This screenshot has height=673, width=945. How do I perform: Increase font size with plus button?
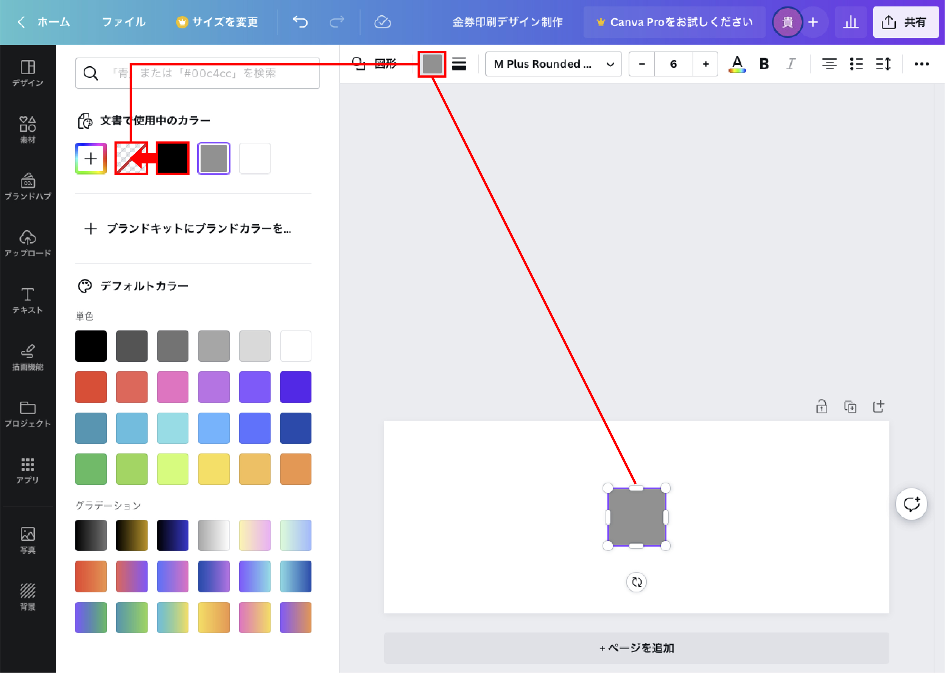point(705,64)
